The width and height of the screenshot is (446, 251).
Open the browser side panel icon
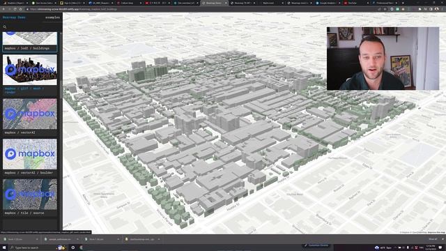tap(431, 9)
